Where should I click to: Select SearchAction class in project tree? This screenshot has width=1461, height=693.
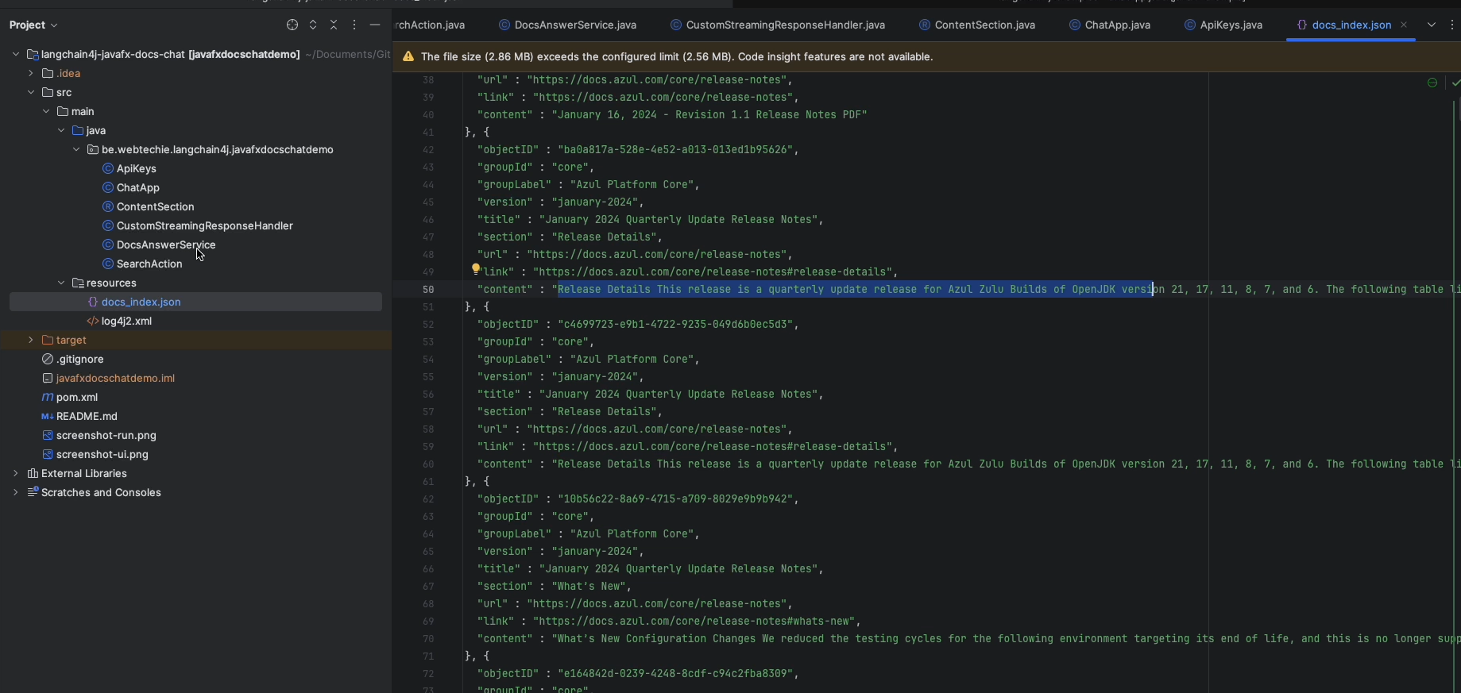(149, 264)
